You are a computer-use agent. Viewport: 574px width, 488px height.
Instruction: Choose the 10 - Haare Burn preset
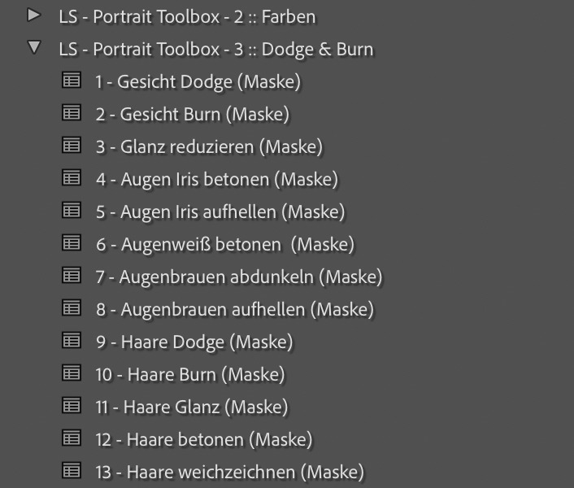[190, 374]
